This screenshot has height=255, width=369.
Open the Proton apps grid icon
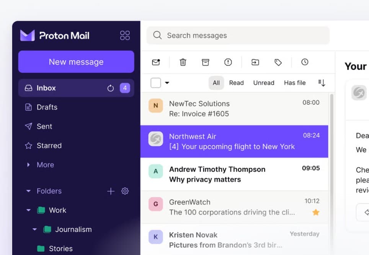point(125,36)
